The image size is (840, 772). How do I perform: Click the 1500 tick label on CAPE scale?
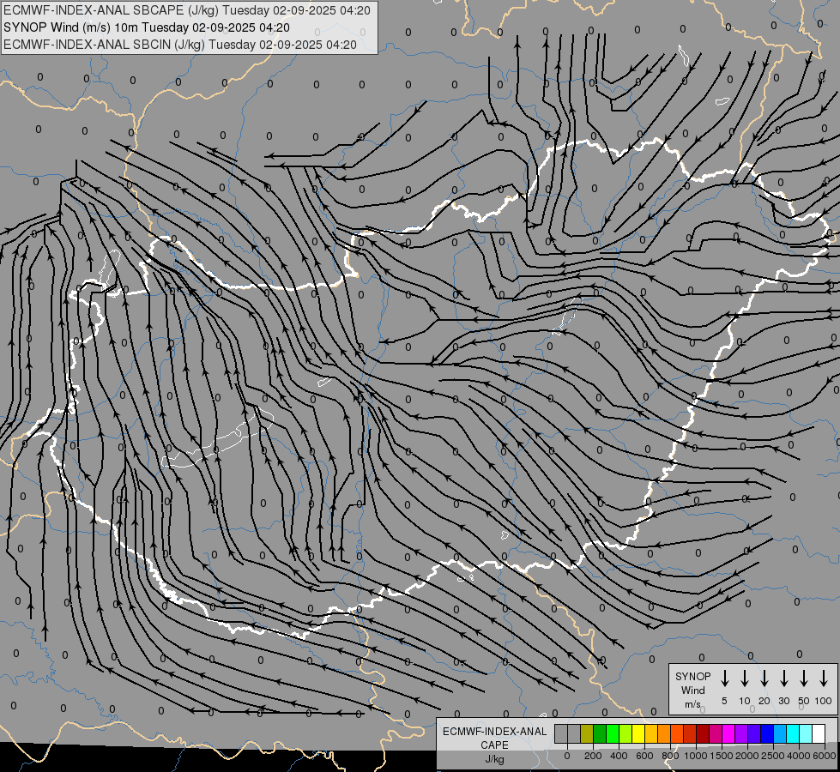[722, 756]
